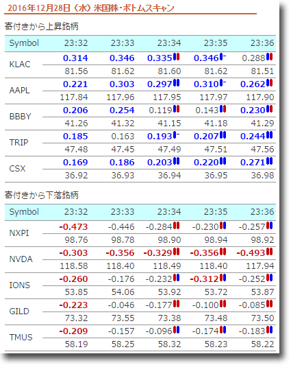Image resolution: width=291 pixels, height=365 pixels.
Task: Select the GILD symbol cell
Action: (19, 311)
